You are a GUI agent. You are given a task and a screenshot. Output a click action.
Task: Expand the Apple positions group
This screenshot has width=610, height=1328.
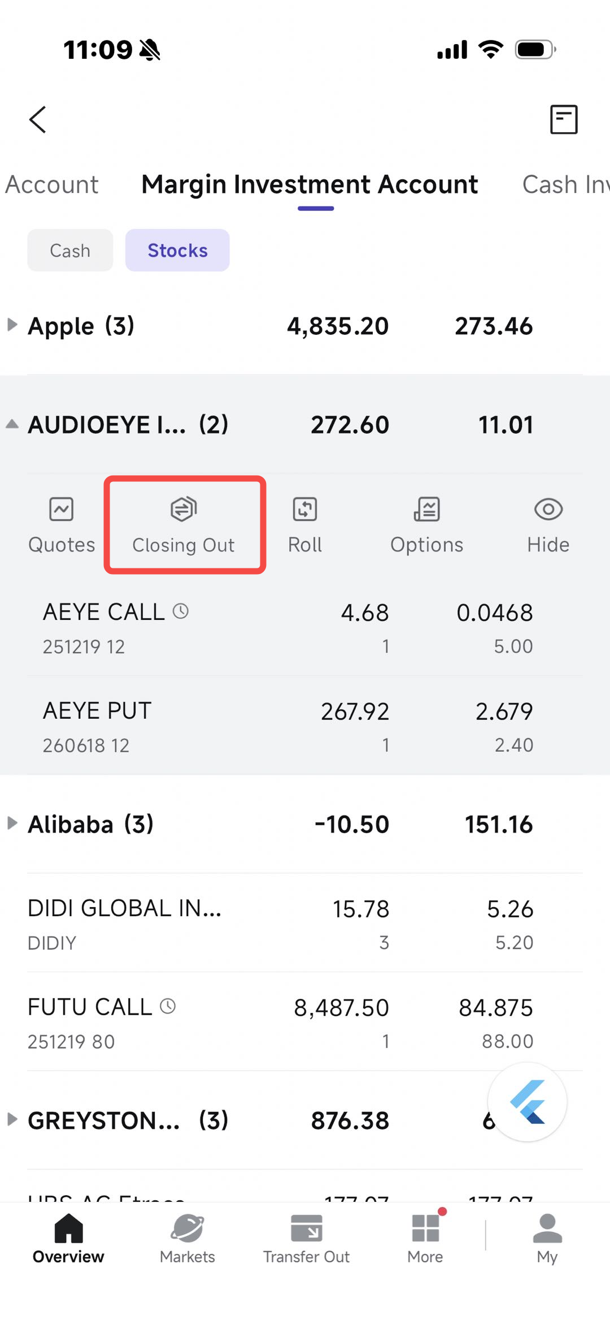point(12,325)
